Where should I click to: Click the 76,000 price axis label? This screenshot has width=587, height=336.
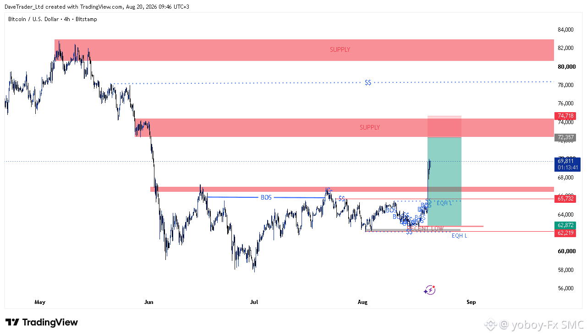[565, 103]
